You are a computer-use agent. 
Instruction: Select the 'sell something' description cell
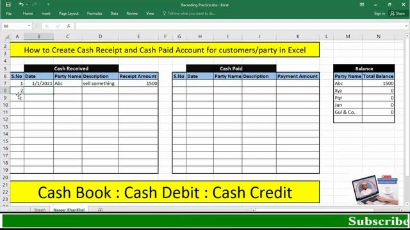coord(100,84)
